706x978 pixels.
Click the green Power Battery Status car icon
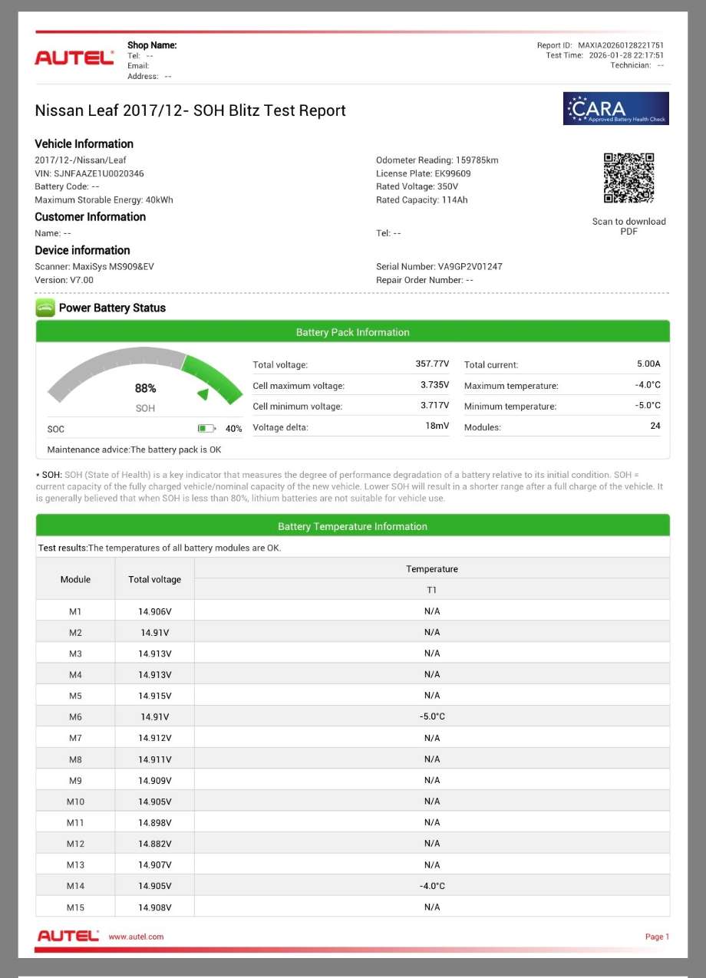45,308
